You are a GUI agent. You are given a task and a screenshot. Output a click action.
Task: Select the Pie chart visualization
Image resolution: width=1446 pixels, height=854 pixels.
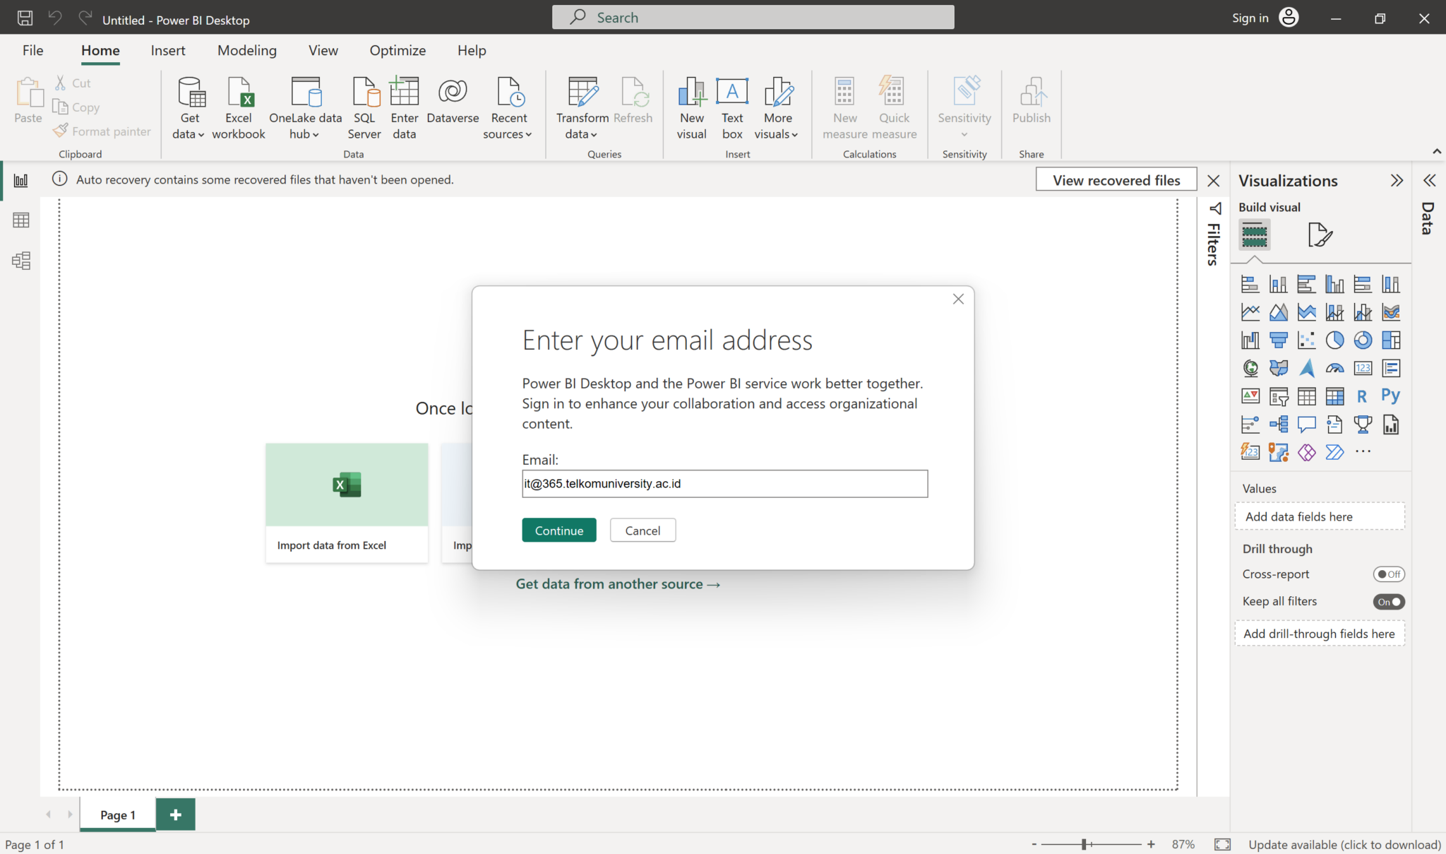(x=1334, y=340)
